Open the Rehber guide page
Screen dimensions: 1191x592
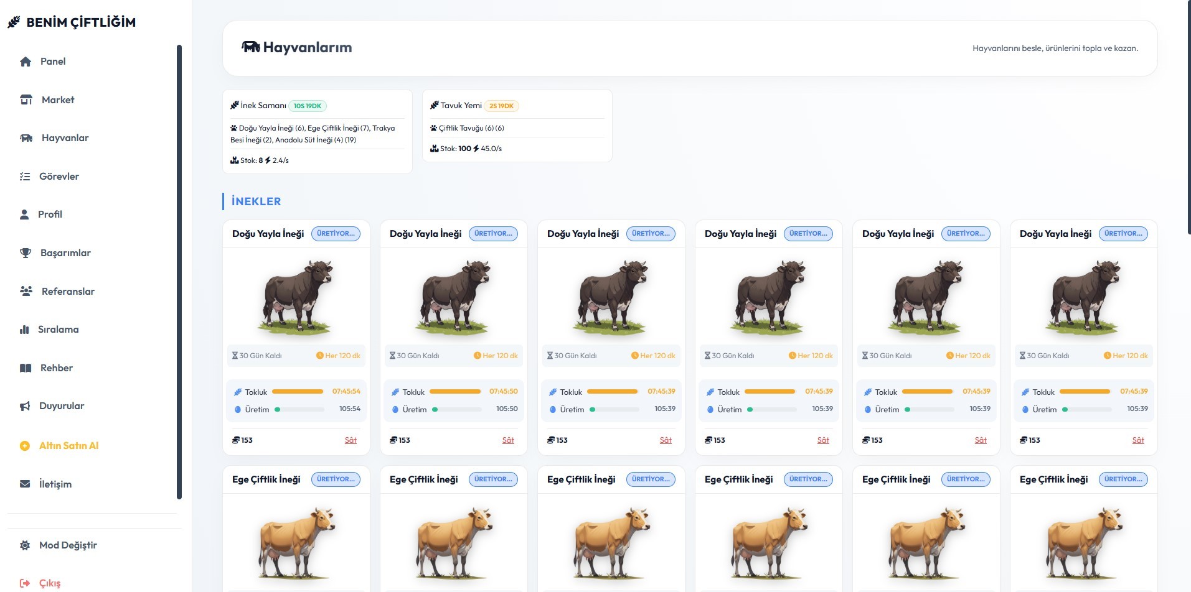[56, 368]
